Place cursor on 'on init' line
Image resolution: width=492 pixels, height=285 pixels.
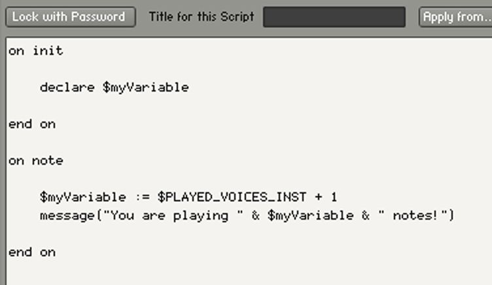36,51
